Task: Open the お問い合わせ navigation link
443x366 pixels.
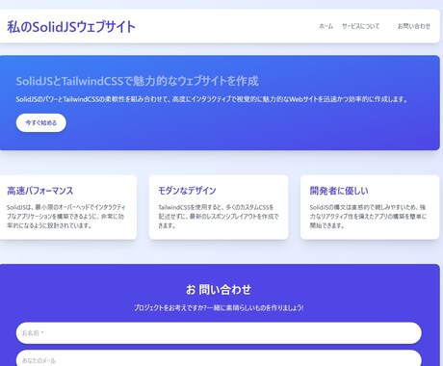Action: pos(414,26)
